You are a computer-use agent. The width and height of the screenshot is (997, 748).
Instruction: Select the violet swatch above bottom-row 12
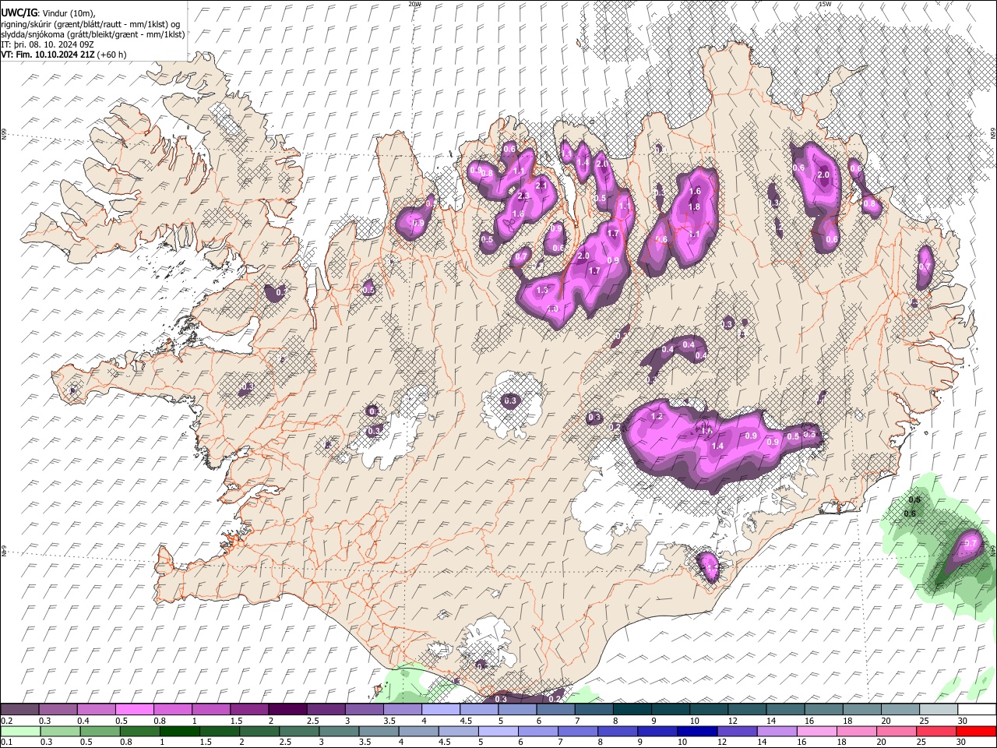738,731
